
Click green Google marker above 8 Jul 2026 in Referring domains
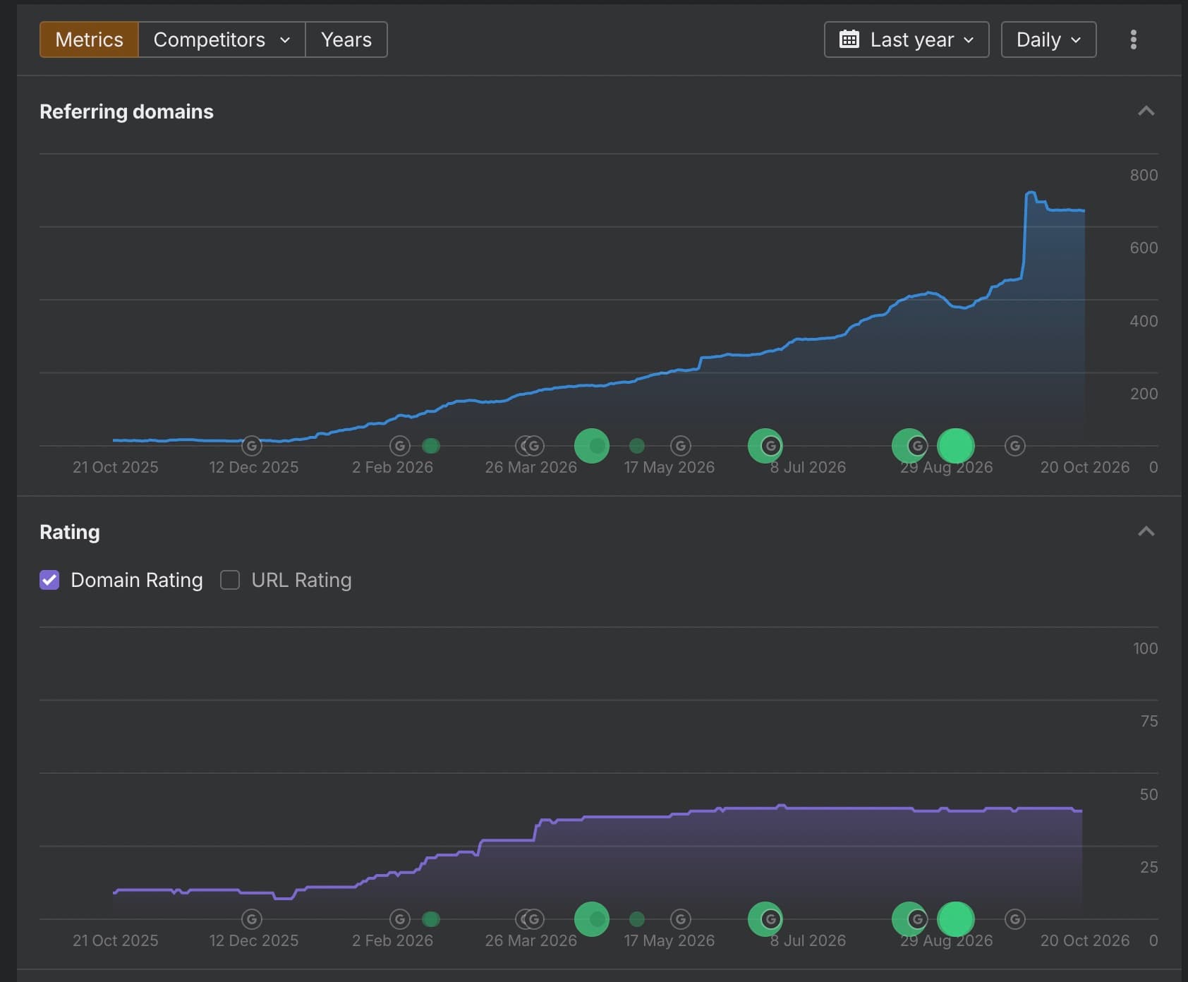[x=765, y=446]
